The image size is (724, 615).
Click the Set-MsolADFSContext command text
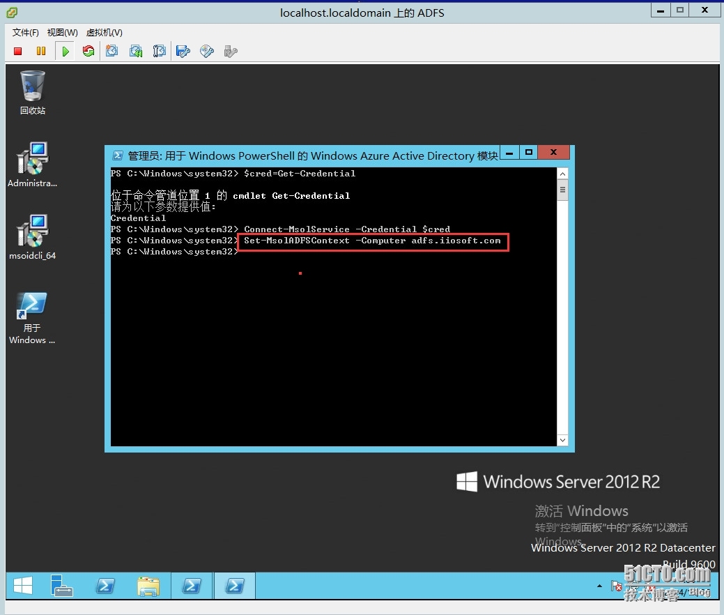tap(372, 241)
